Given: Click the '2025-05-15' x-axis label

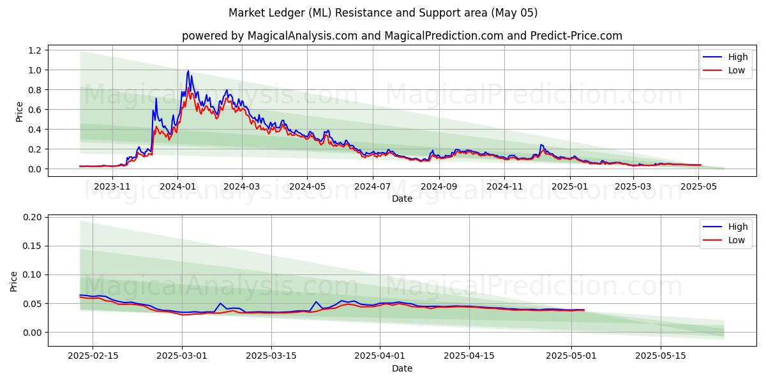Looking at the screenshot, I should pos(661,356).
